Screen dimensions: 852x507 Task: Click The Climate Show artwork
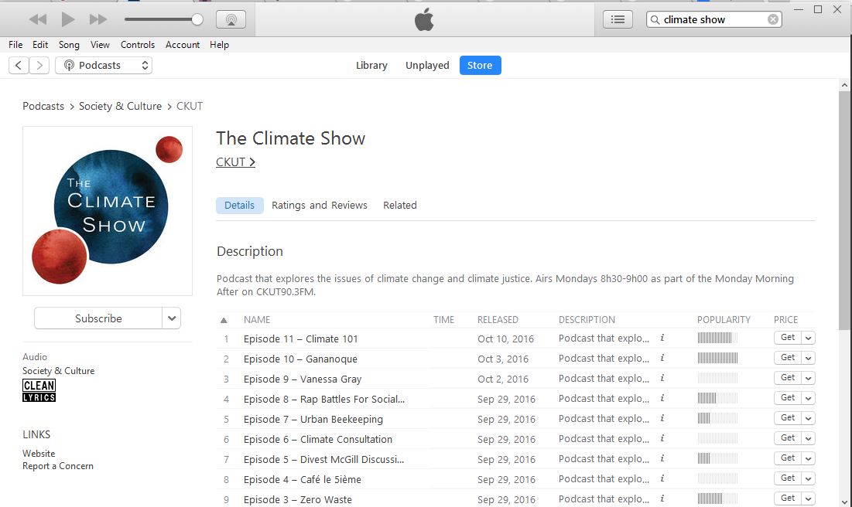(x=108, y=211)
